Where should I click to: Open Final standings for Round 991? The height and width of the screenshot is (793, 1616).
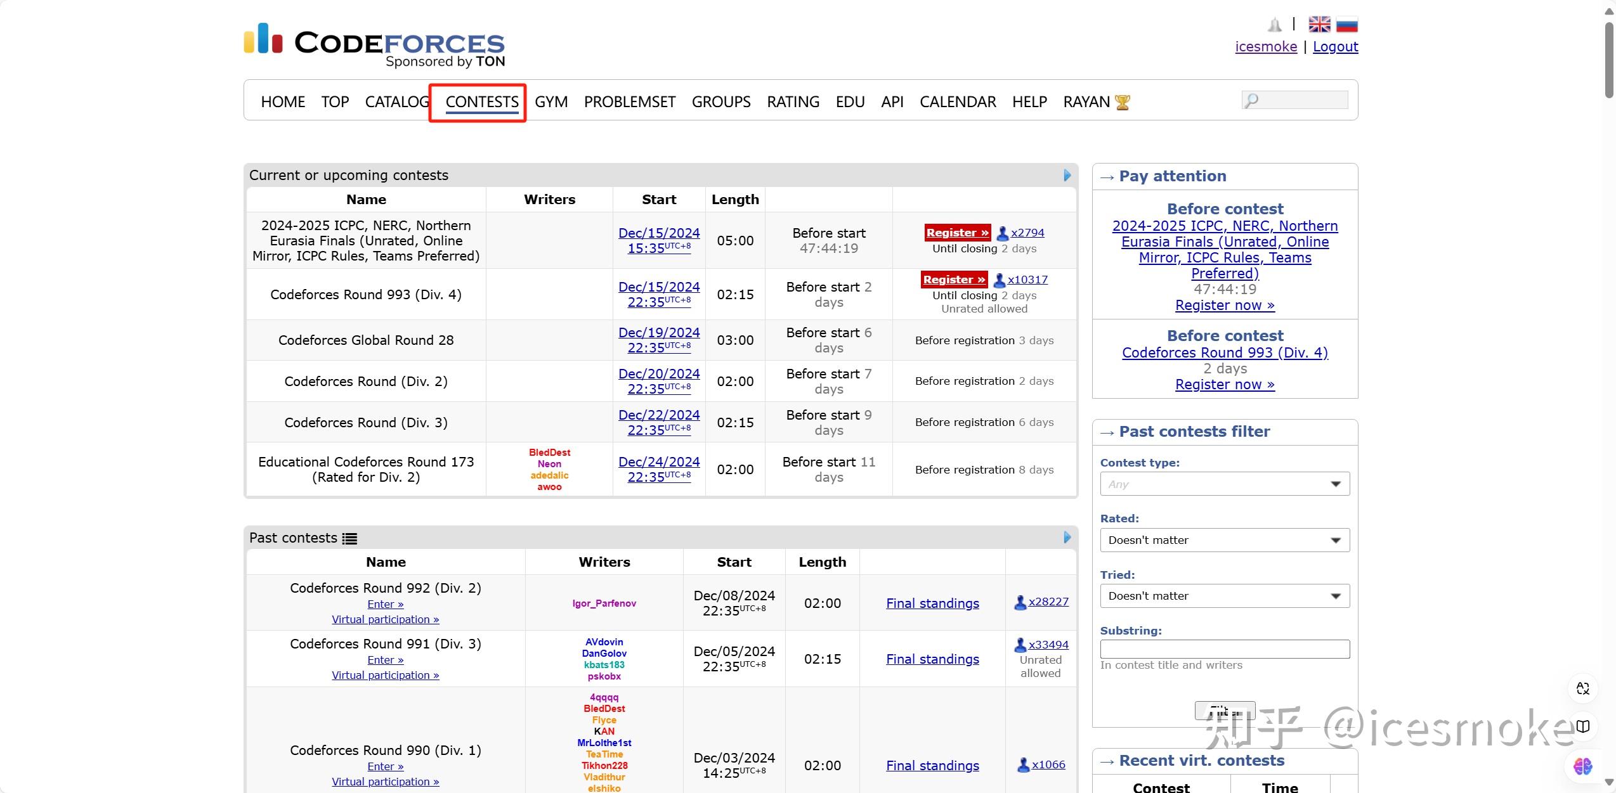point(932,659)
